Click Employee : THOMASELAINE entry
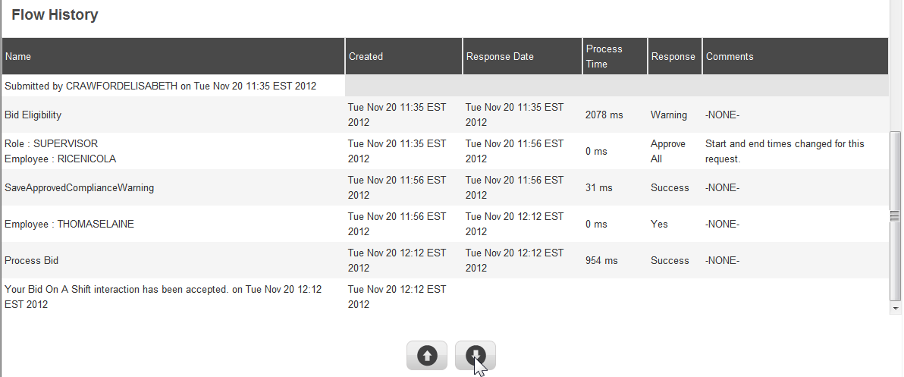The width and height of the screenshot is (904, 377). click(70, 225)
